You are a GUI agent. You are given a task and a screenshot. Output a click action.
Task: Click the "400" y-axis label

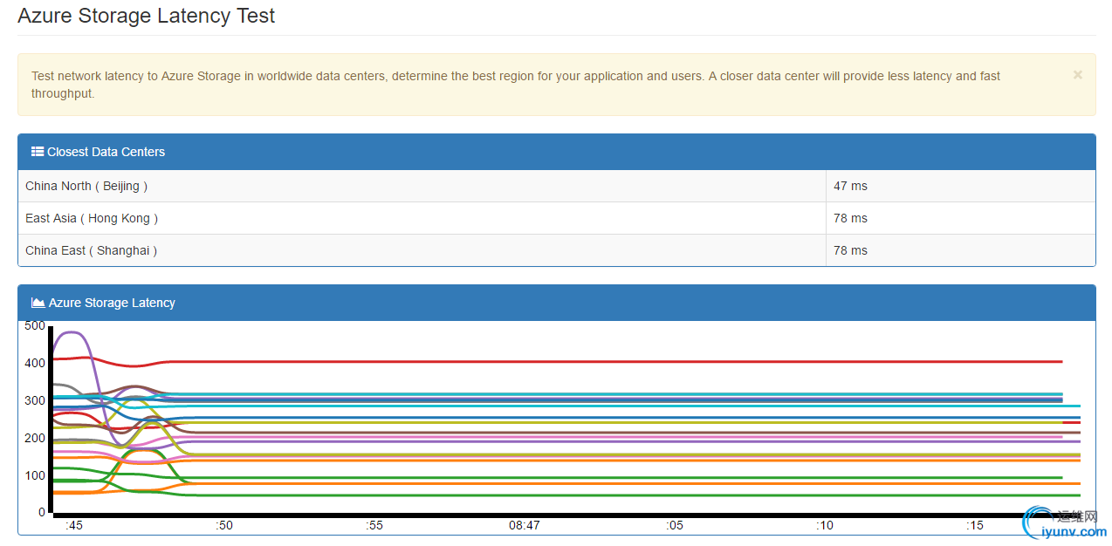pyautogui.click(x=35, y=363)
